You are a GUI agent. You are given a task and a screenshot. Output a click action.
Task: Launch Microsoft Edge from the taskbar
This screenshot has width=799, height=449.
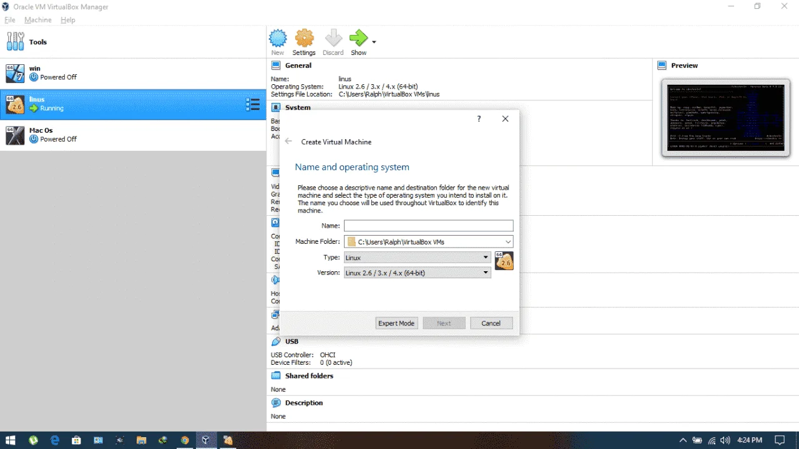[55, 440]
